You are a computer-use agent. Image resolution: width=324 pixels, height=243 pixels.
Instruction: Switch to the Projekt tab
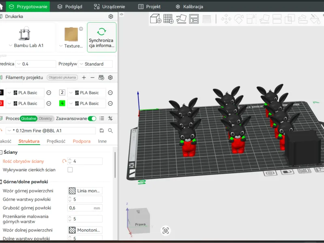coord(149,6)
